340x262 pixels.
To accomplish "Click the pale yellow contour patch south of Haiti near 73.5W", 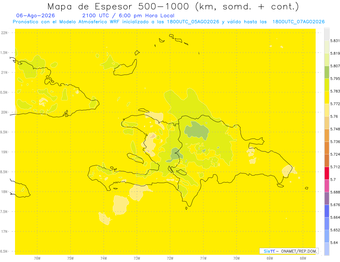I will click(120, 205).
